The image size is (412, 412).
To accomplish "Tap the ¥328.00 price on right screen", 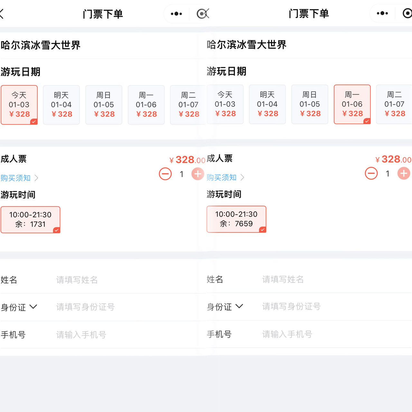I will point(393,159).
